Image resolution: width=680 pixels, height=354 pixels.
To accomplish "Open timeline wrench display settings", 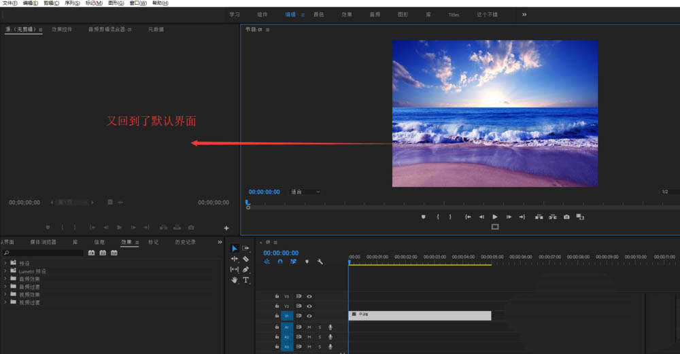I will click(x=320, y=262).
